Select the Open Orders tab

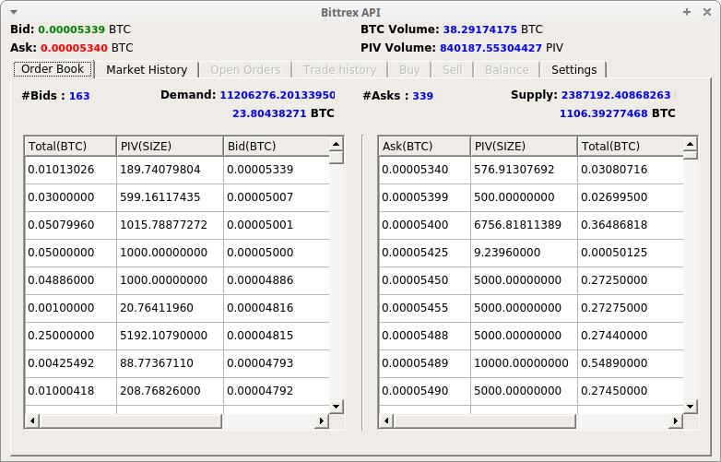click(x=245, y=70)
